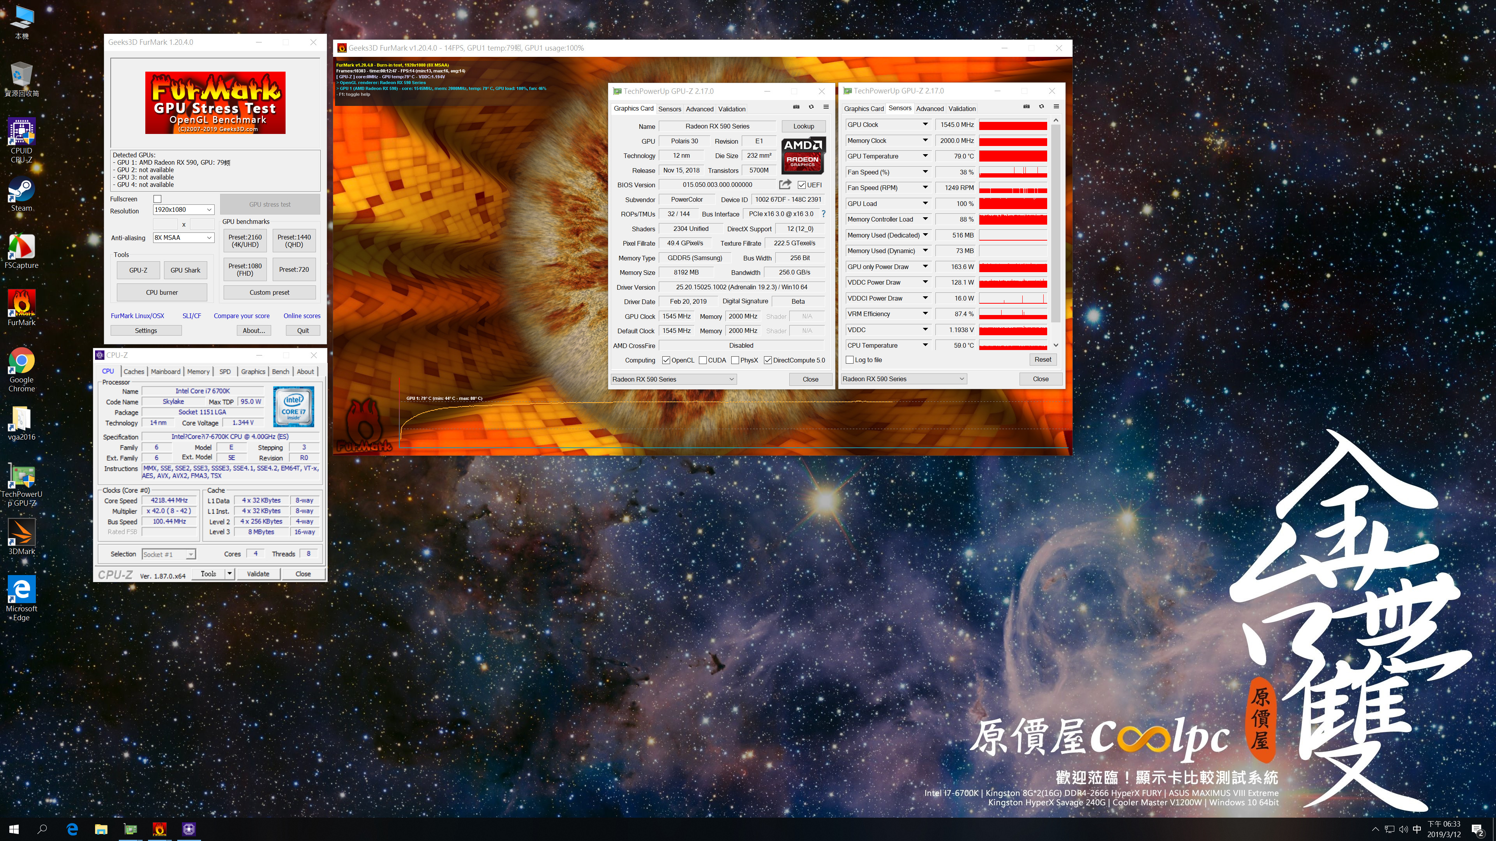Switch to CPU-Z taskbar icon

pos(189,829)
